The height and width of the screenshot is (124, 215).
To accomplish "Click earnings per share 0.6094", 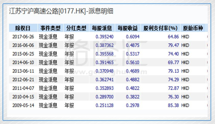I will pos(133,37).
